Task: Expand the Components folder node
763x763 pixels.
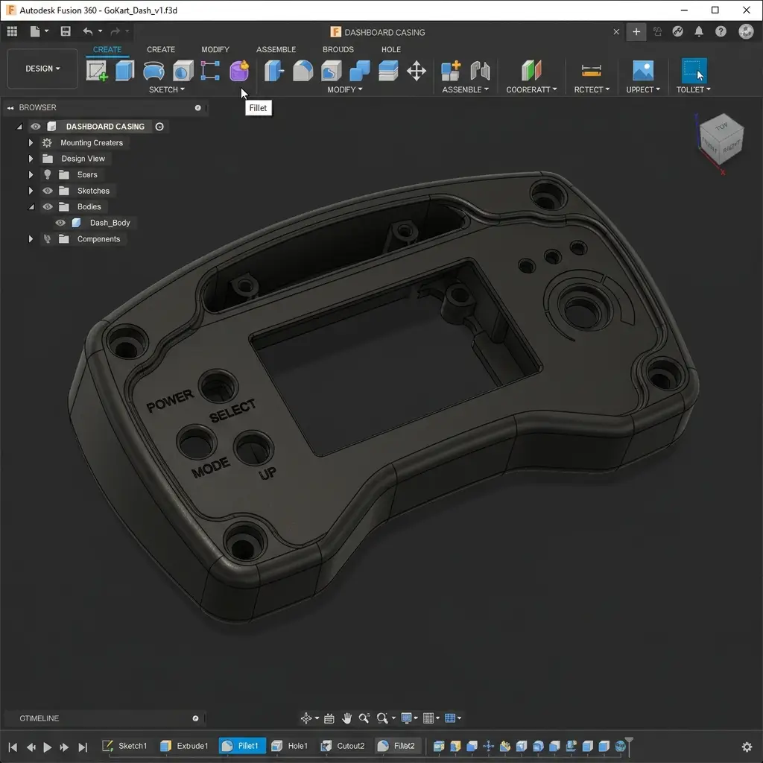Action: tap(31, 239)
